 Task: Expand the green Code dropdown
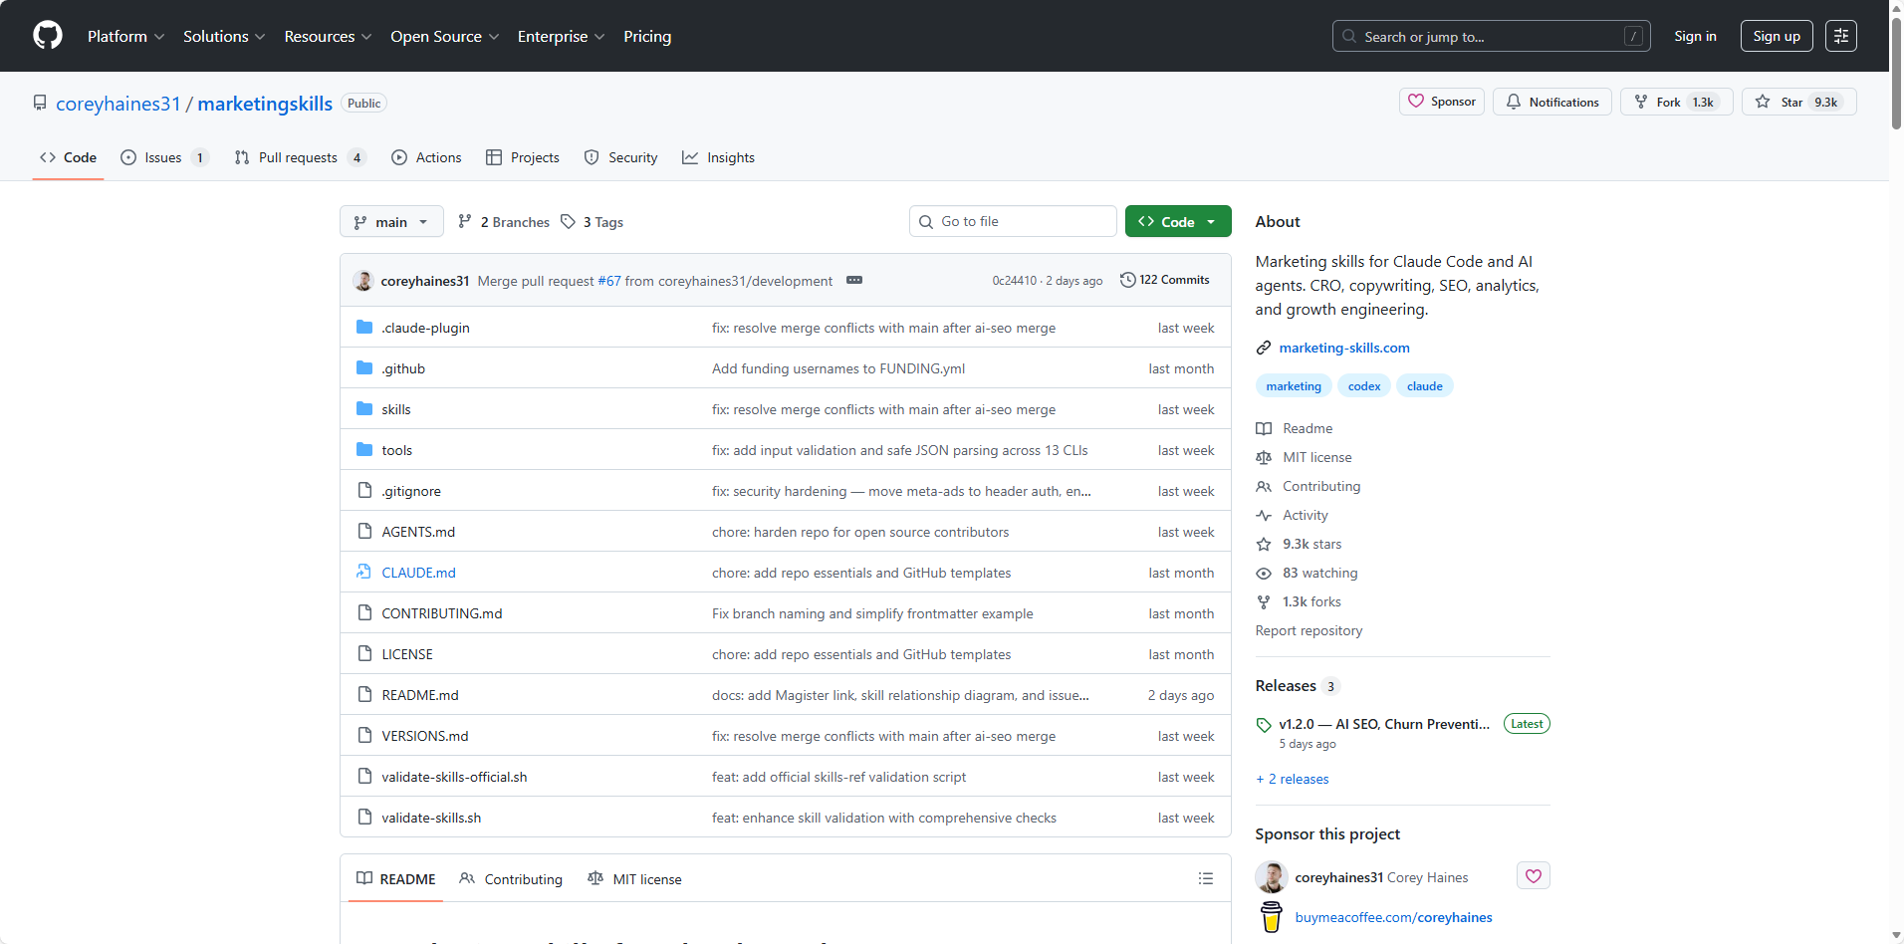(1177, 222)
